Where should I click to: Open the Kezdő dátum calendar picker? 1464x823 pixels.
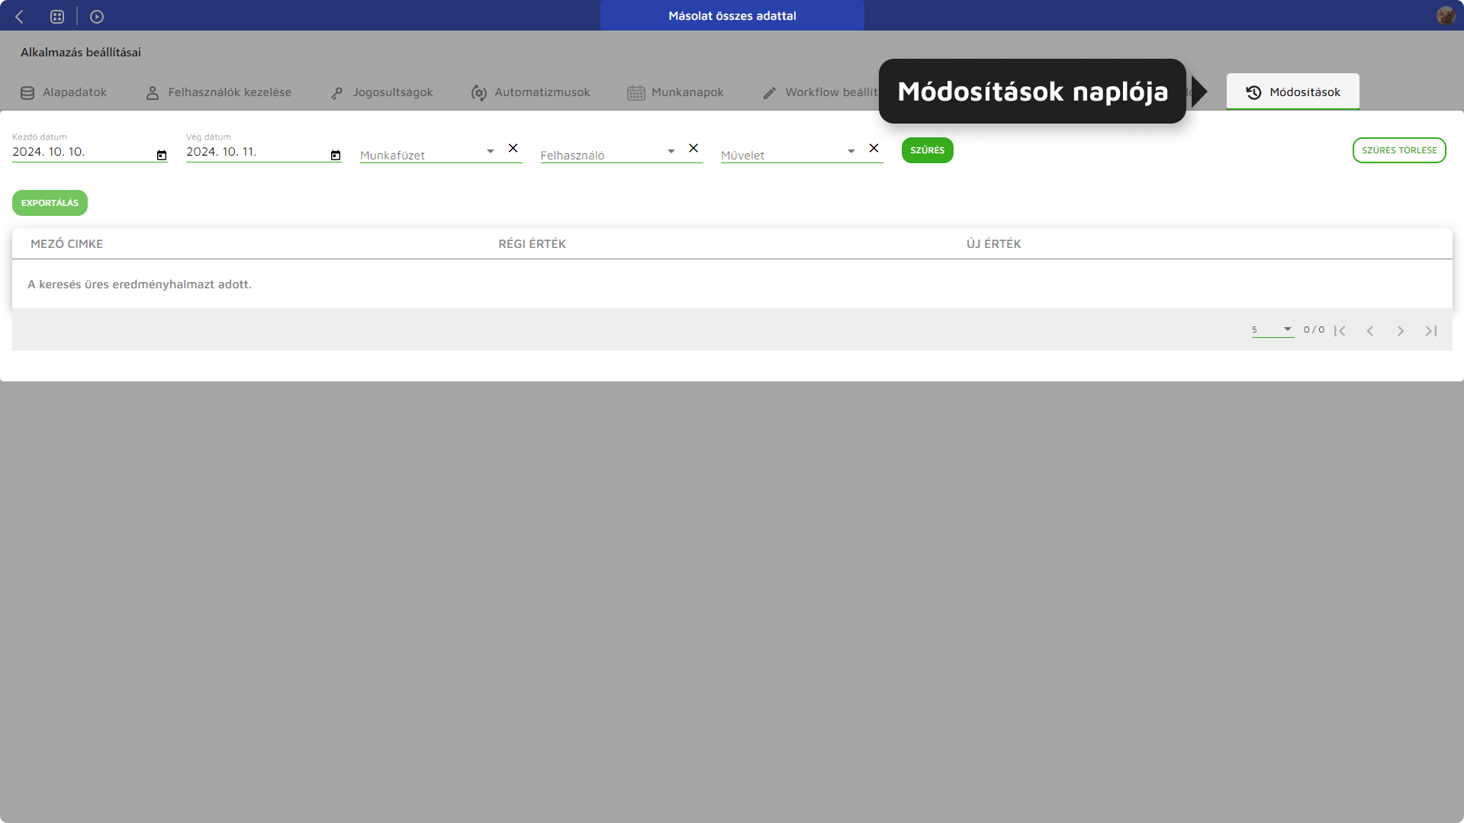pyautogui.click(x=162, y=155)
